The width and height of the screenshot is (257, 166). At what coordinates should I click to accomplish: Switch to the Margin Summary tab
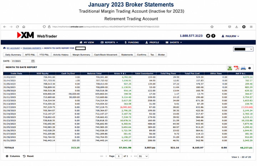(x=81, y=55)
